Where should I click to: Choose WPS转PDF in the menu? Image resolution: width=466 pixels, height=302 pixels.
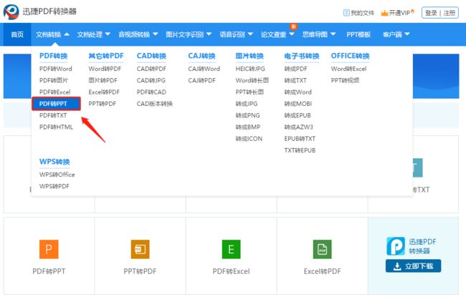pyautogui.click(x=54, y=186)
